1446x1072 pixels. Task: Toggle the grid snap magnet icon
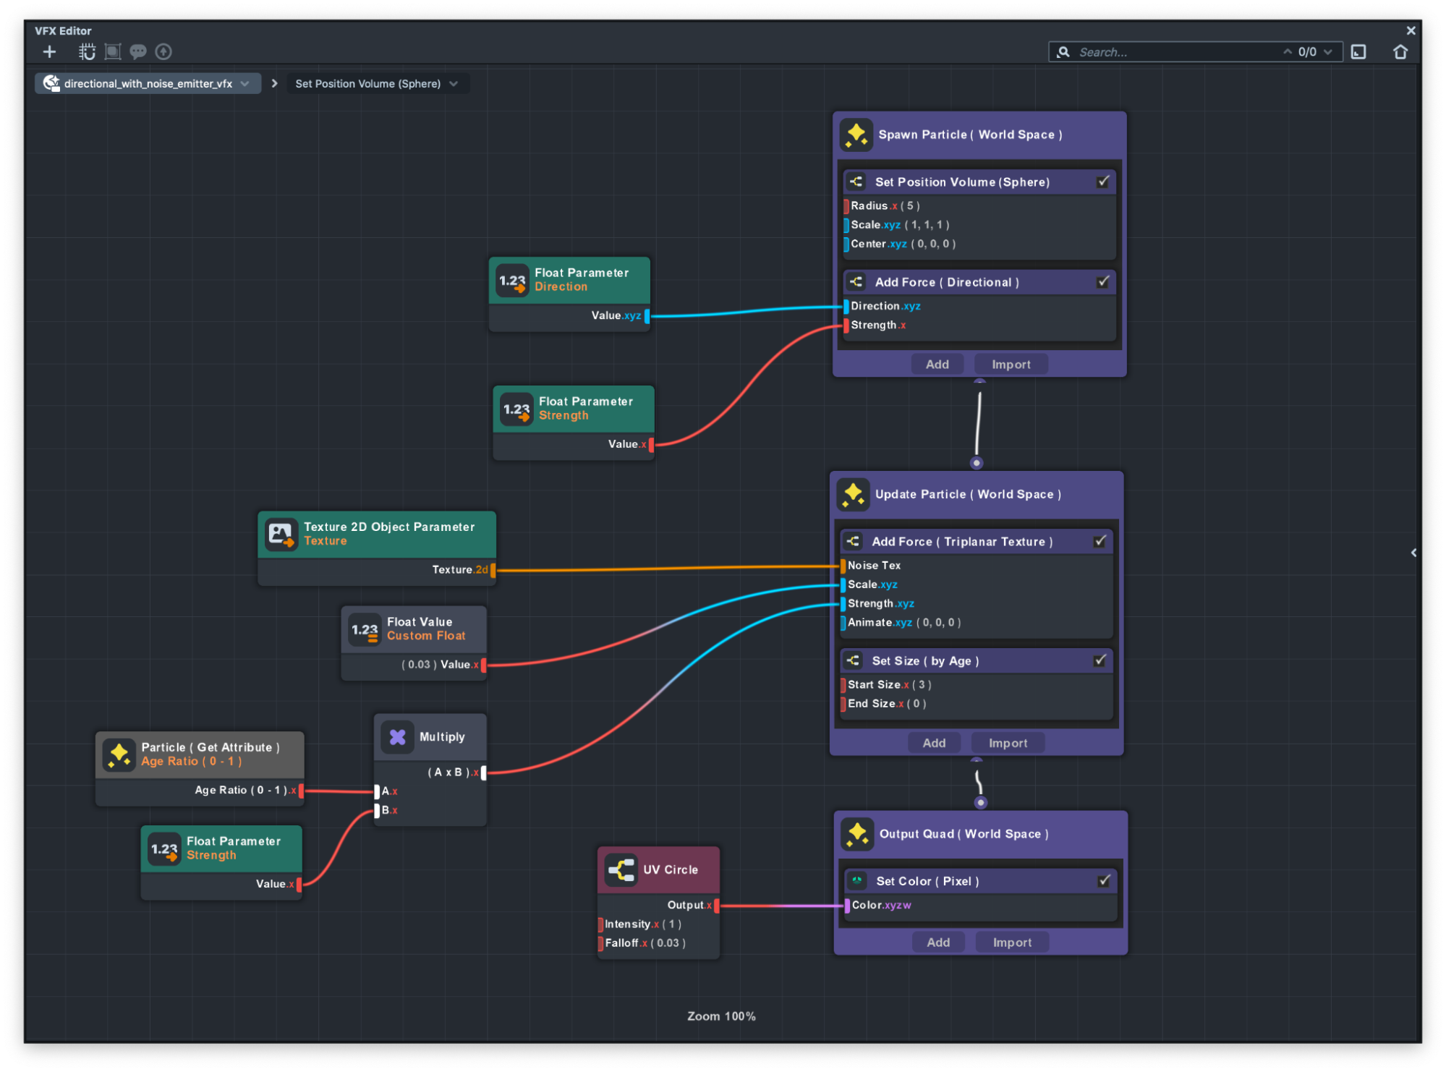tap(87, 51)
